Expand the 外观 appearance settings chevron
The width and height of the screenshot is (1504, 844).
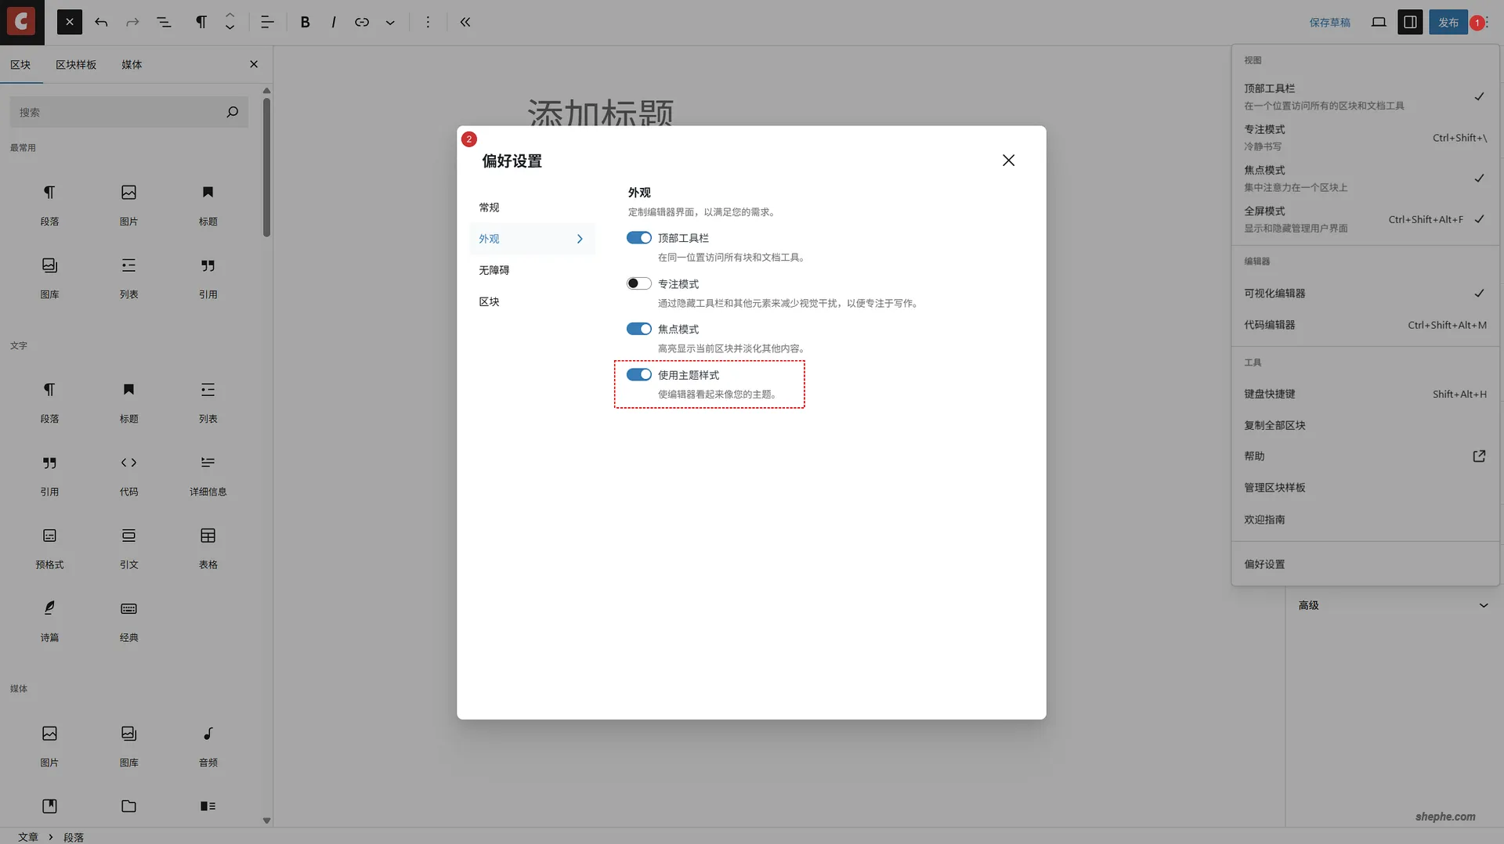click(x=580, y=239)
